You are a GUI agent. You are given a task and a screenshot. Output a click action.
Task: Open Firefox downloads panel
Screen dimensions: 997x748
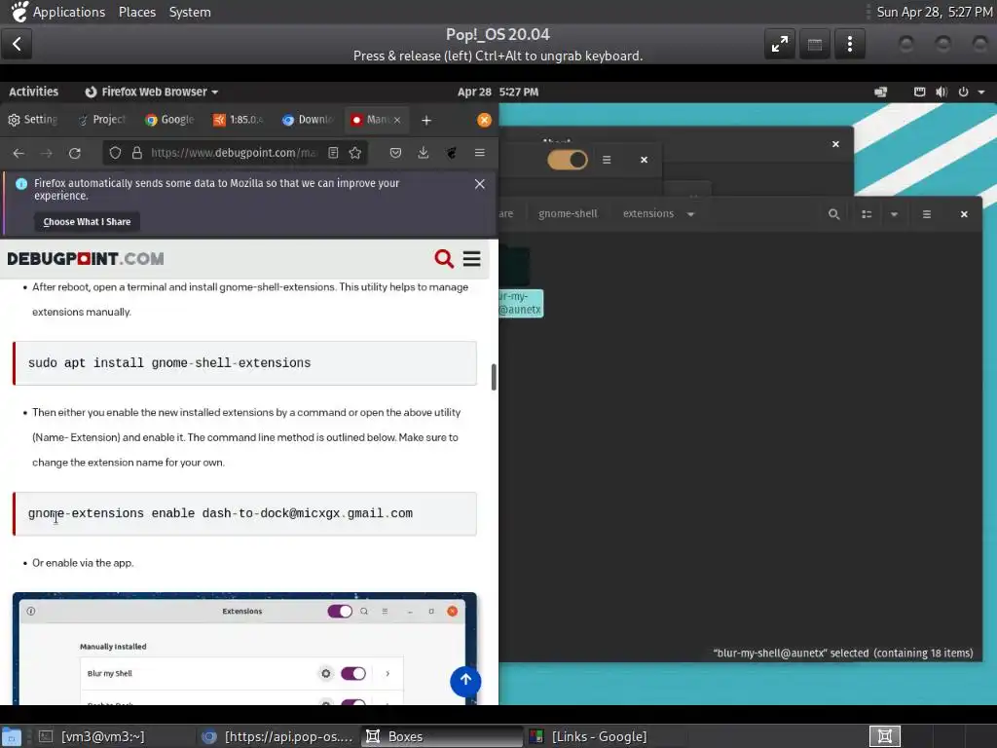pos(424,153)
